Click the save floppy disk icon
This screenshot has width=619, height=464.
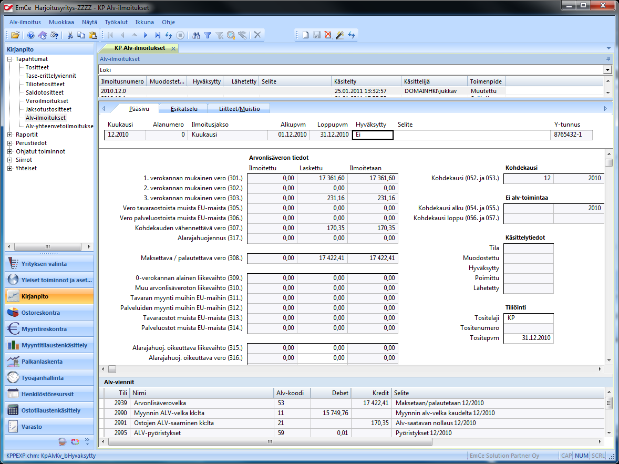(x=317, y=35)
